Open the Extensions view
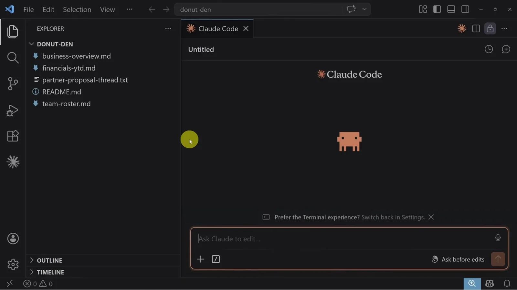 coord(13,136)
